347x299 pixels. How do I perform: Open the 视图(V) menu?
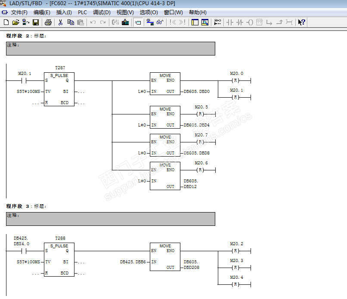pos(125,12)
